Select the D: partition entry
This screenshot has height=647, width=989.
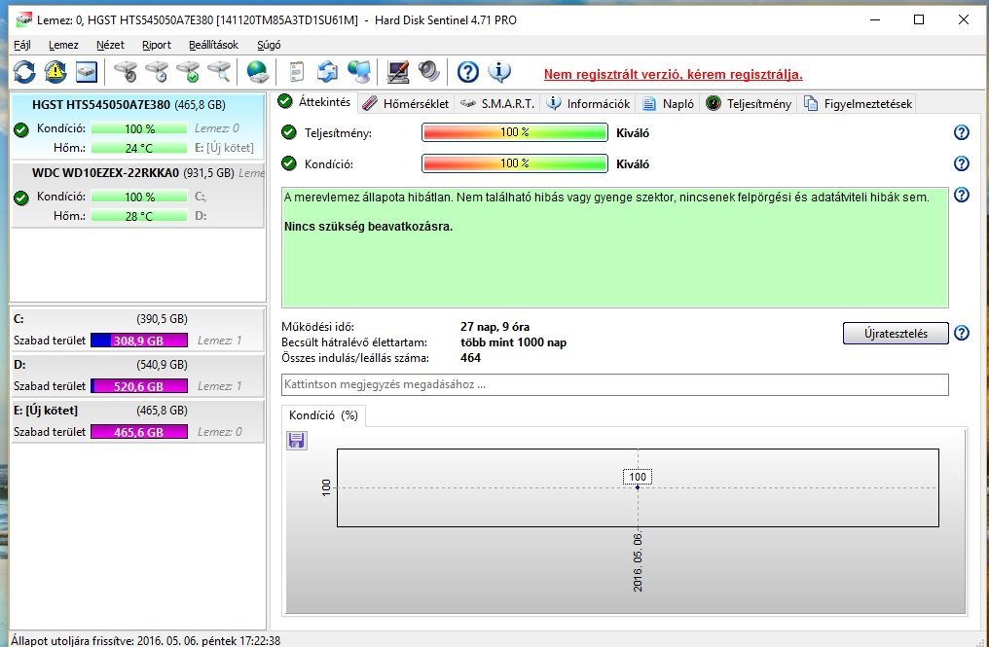[x=138, y=376]
